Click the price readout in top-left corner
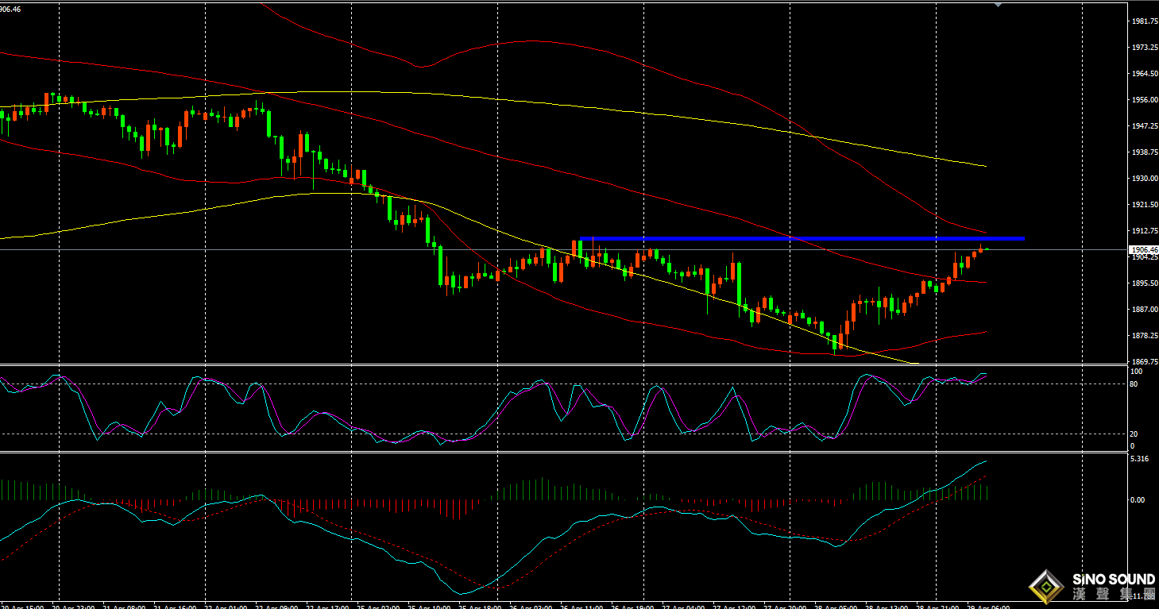The height and width of the screenshot is (609, 1159). click(x=10, y=9)
